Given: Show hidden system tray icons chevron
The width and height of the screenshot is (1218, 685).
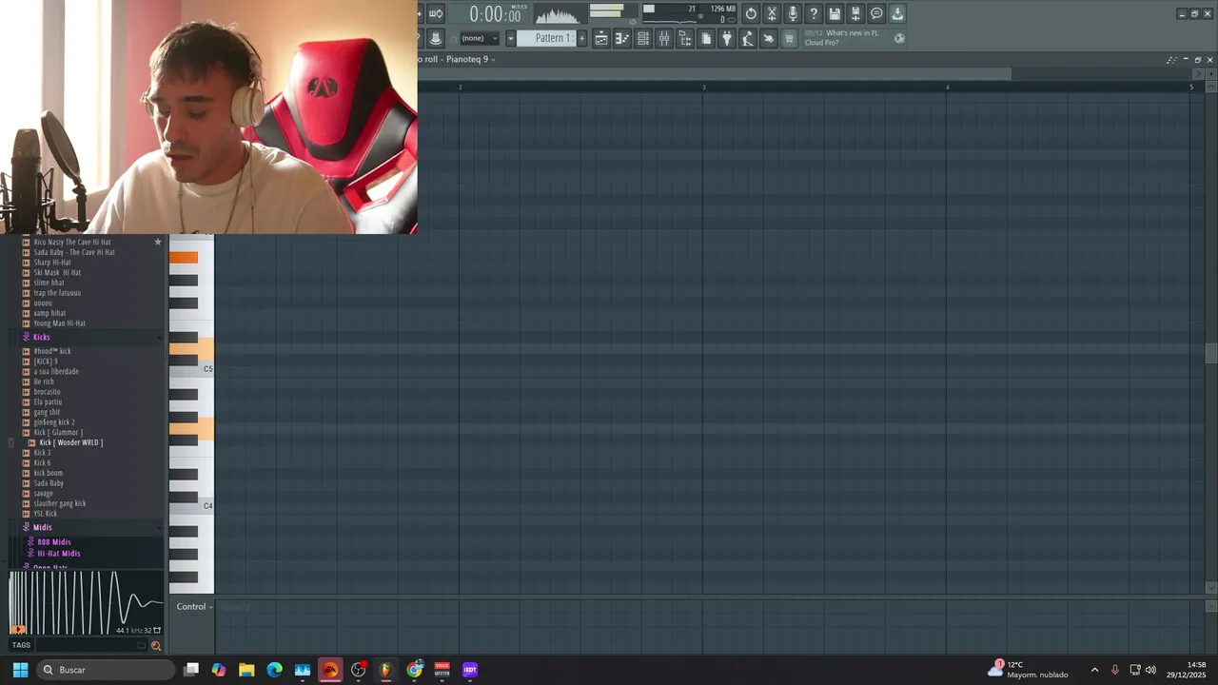Looking at the screenshot, I should (x=1094, y=670).
